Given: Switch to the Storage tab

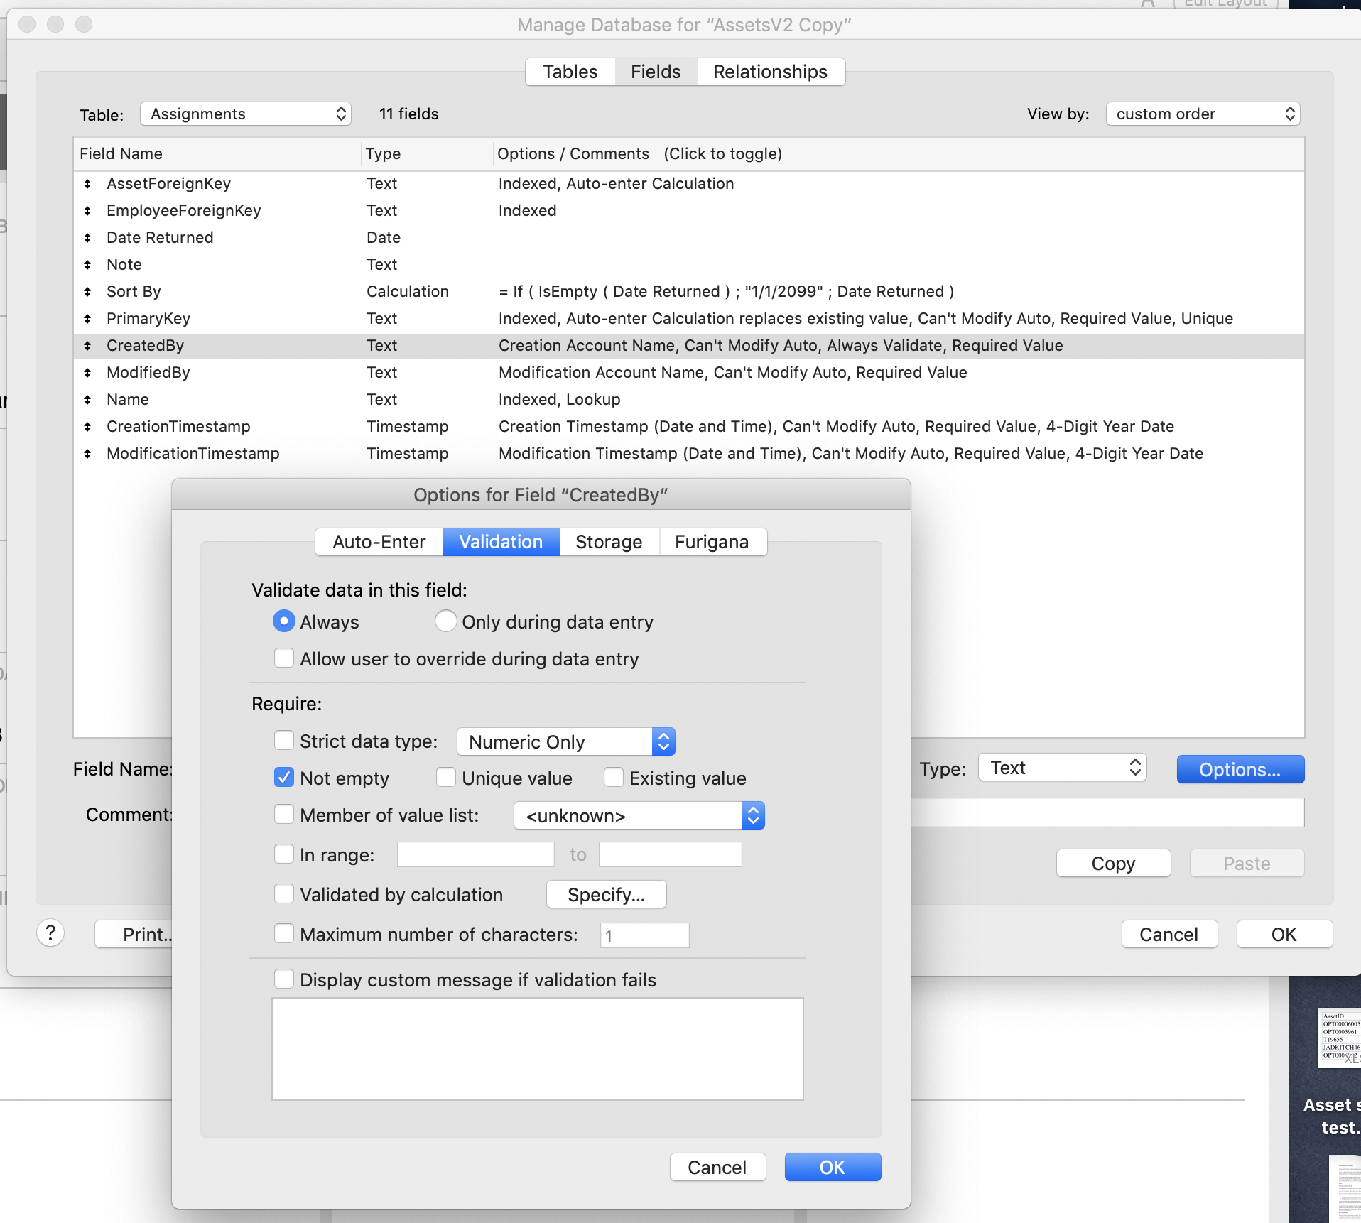Looking at the screenshot, I should (x=609, y=542).
